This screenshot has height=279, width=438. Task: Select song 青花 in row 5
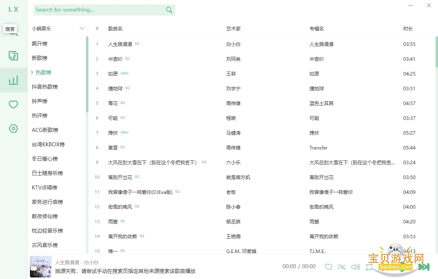pos(113,103)
